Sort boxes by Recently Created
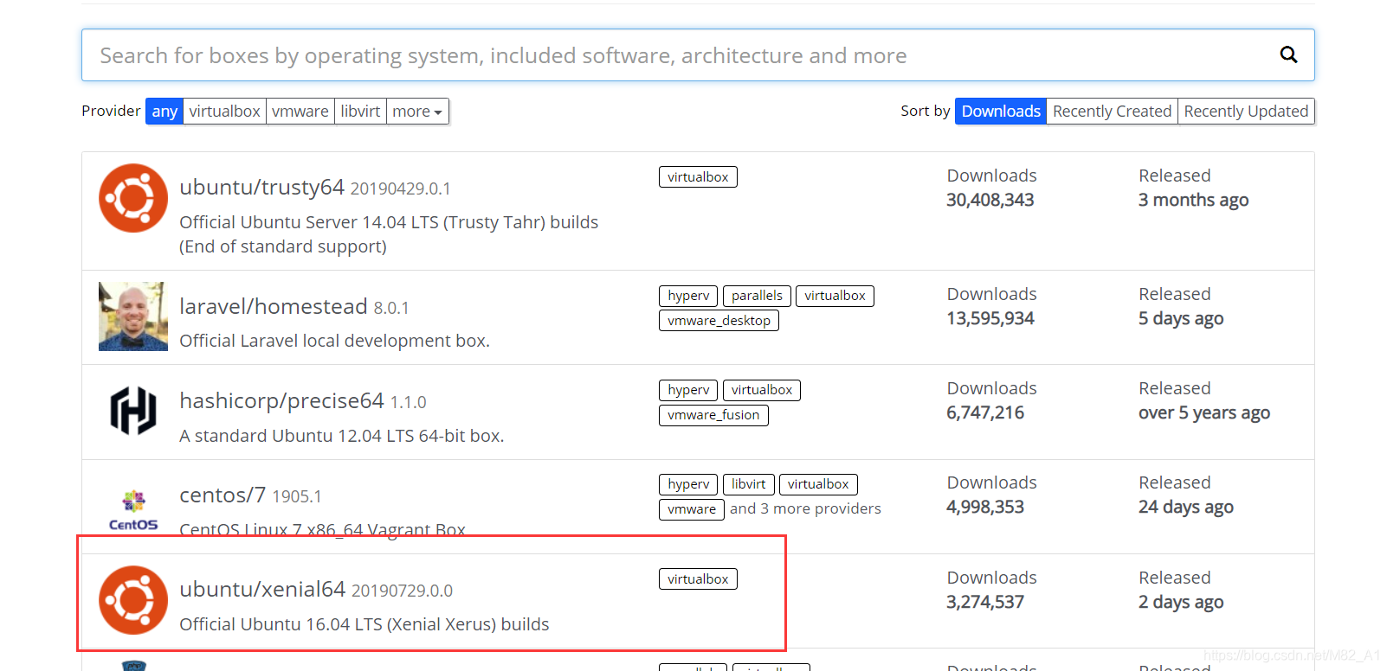Screen dimensions: 1387x671 (1112, 112)
